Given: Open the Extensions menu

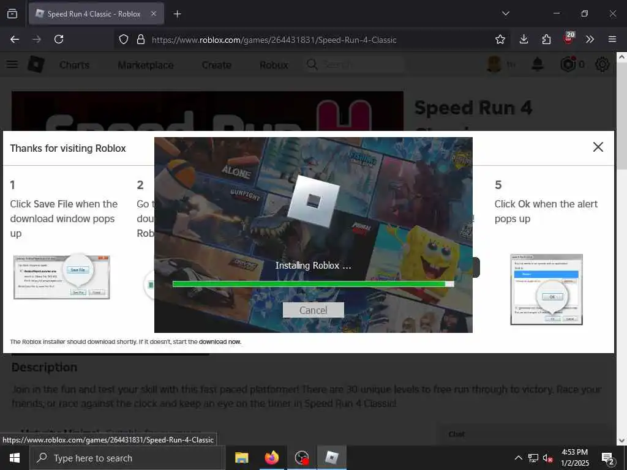Looking at the screenshot, I should pyautogui.click(x=546, y=39).
